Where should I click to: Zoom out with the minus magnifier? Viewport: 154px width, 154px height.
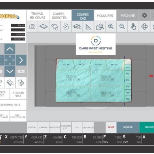tap(122, 27)
